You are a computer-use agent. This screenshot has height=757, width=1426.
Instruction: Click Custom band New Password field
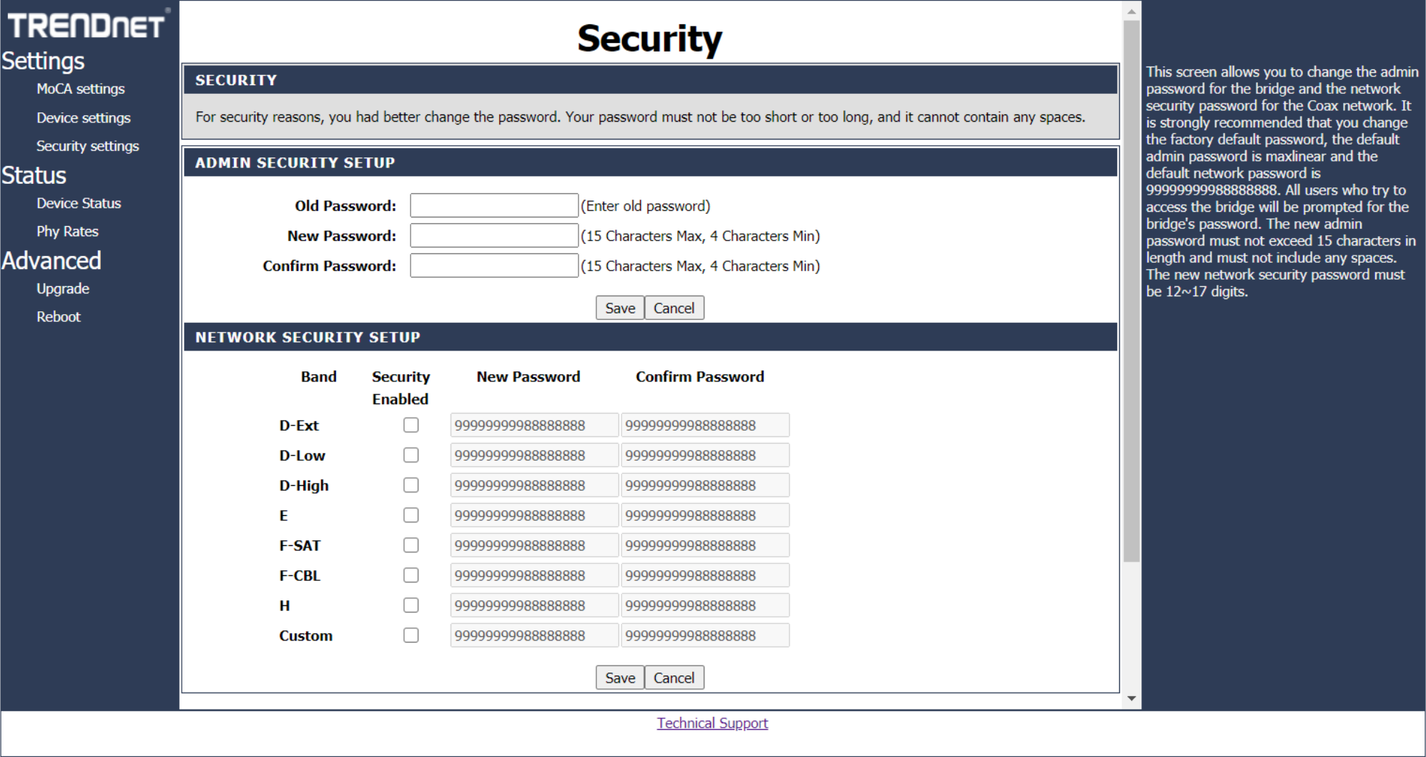534,635
